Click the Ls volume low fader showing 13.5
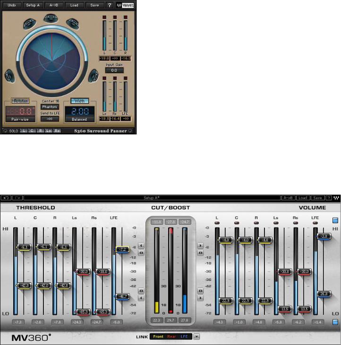The width and height of the screenshot is (341, 345). point(285,309)
